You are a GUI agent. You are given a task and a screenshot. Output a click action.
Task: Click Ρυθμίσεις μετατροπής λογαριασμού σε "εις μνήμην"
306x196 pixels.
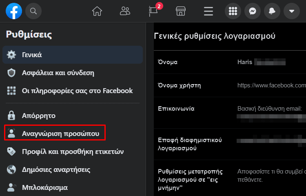point(190,180)
